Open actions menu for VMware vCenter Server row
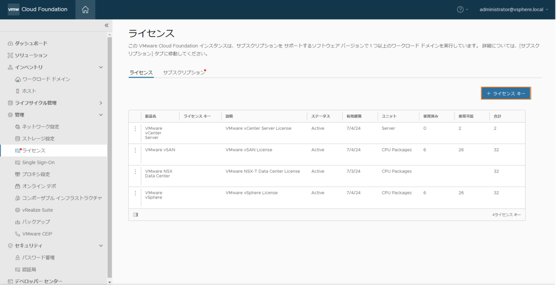The width and height of the screenshot is (556, 285). coord(135,129)
